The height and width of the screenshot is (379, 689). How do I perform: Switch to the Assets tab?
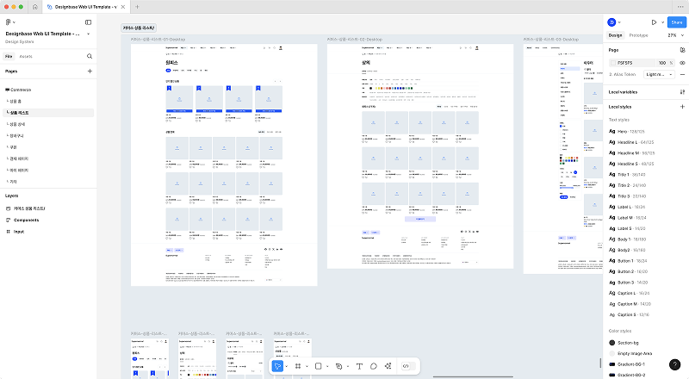[x=26, y=56]
